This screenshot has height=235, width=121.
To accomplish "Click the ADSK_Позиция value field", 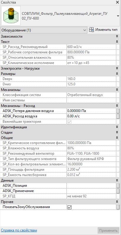I will 91,186.
